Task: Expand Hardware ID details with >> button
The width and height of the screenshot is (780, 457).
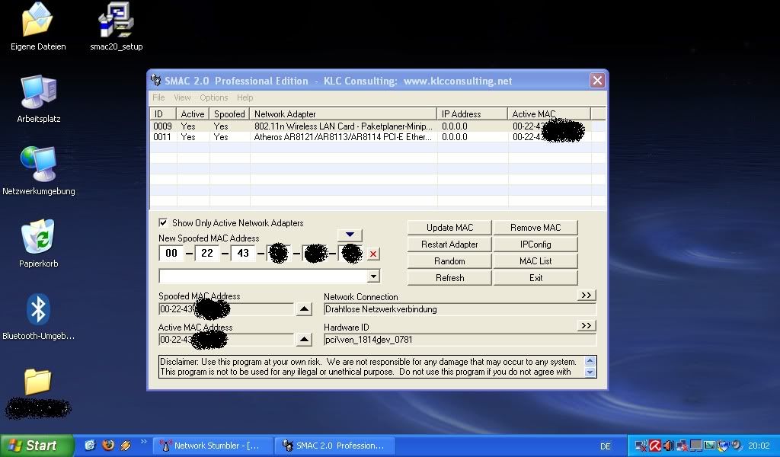Action: [x=586, y=326]
